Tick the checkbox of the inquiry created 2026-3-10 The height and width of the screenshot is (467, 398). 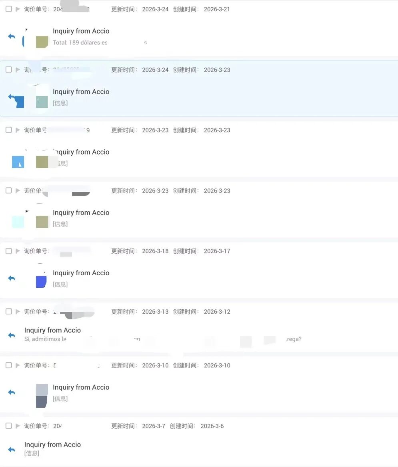(9, 365)
